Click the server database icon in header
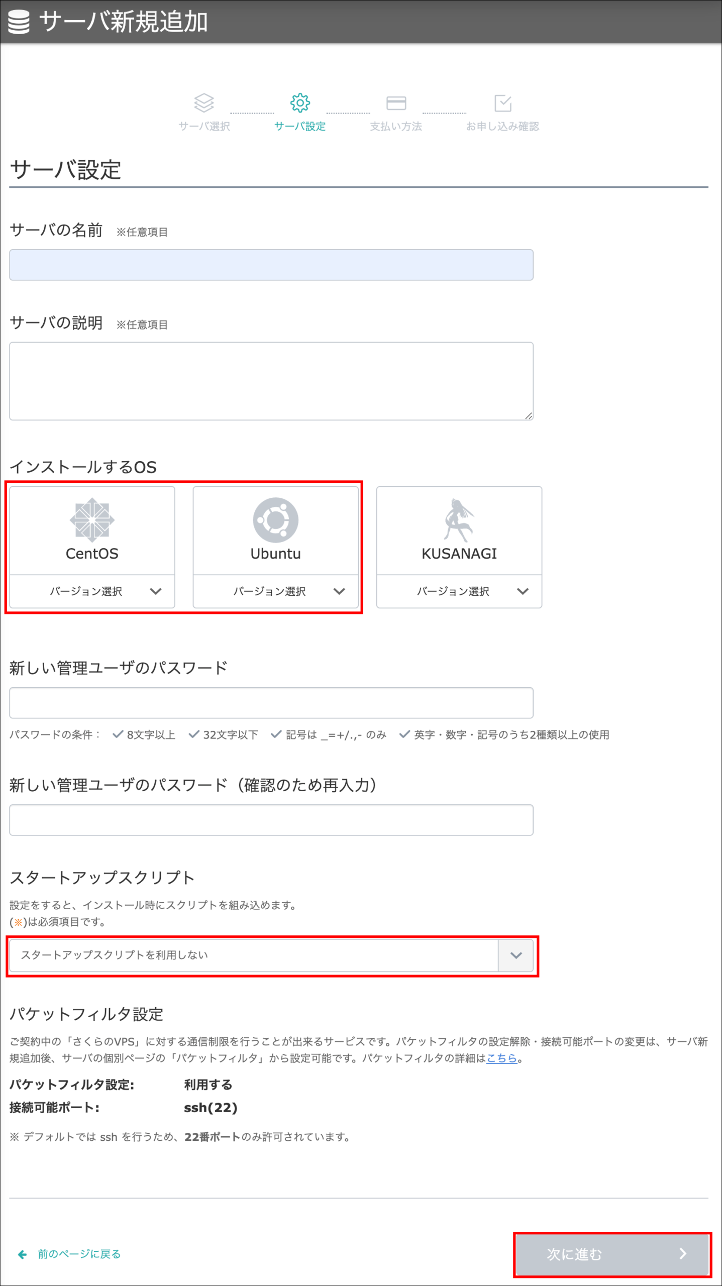The image size is (722, 1286). tap(19, 23)
